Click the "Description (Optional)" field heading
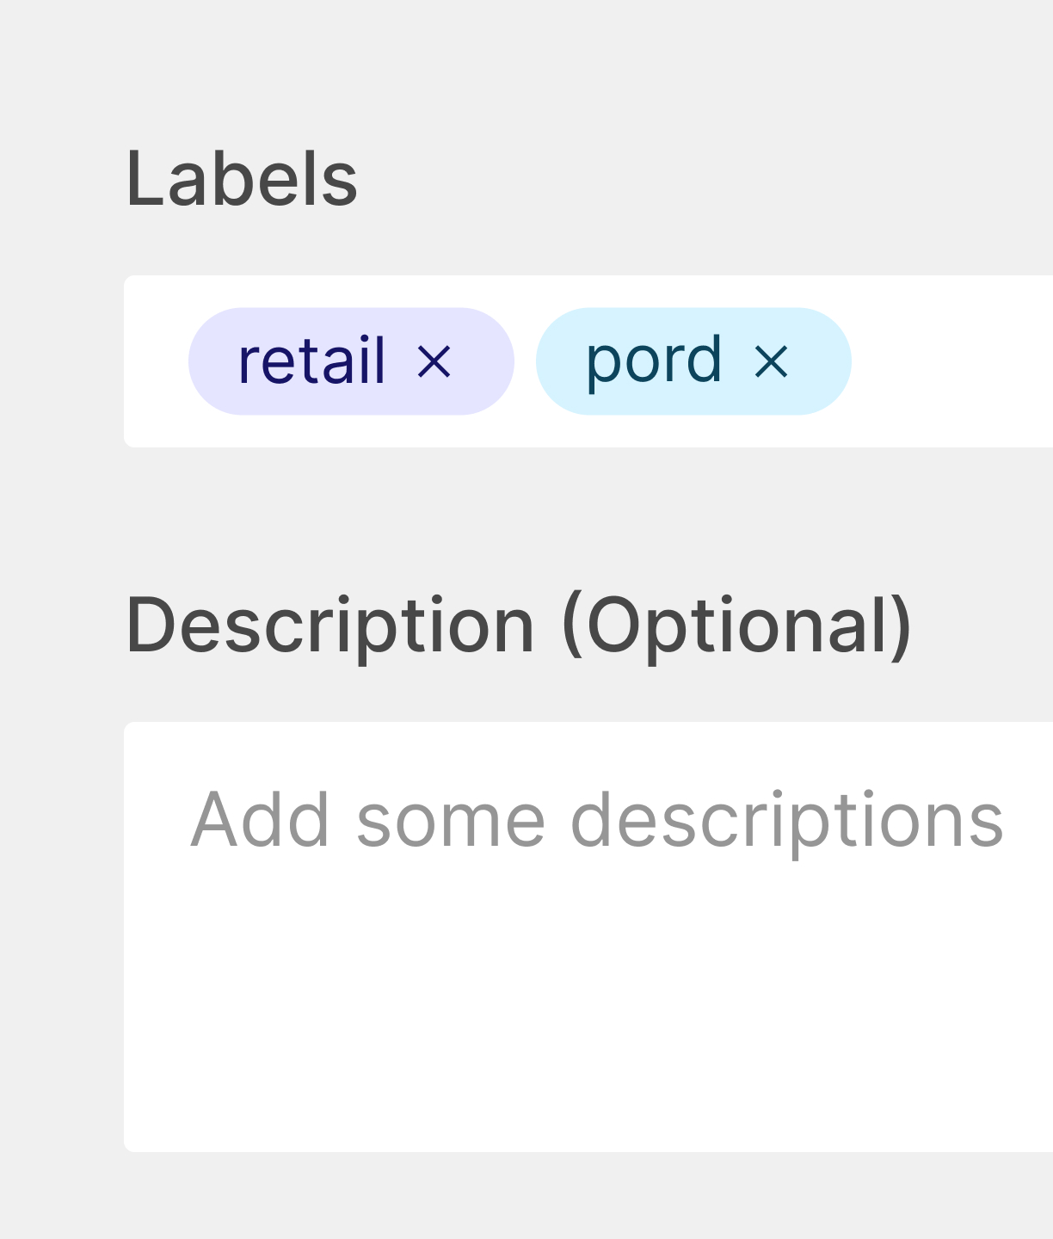This screenshot has width=1053, height=1239. coord(519,626)
